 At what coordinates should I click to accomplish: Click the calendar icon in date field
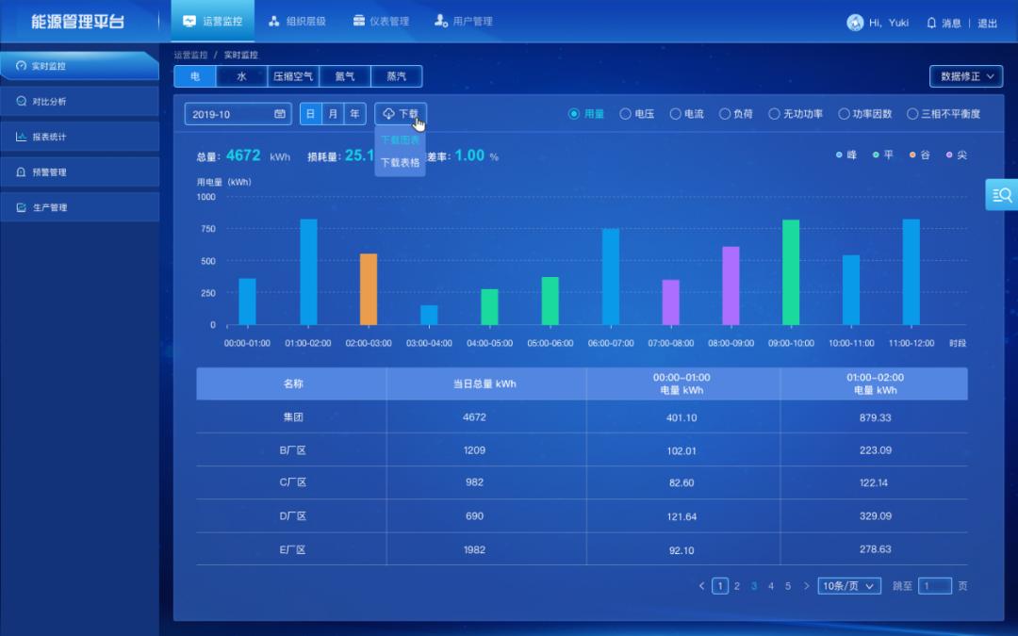point(280,114)
